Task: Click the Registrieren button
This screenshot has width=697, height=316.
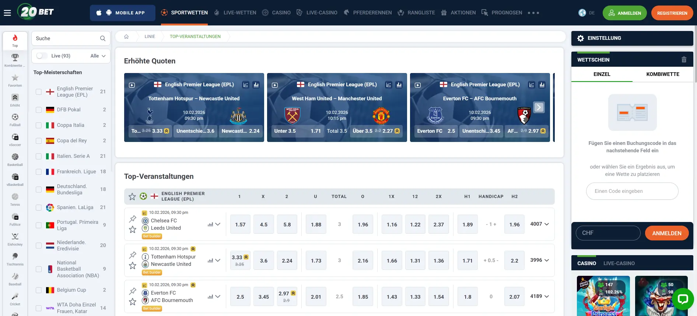Action: point(672,13)
